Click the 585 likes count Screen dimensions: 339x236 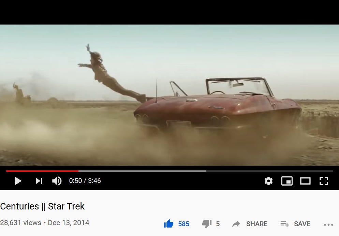[184, 224]
